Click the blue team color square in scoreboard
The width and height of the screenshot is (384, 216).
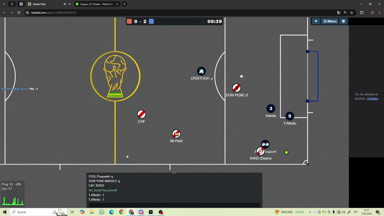(151, 21)
